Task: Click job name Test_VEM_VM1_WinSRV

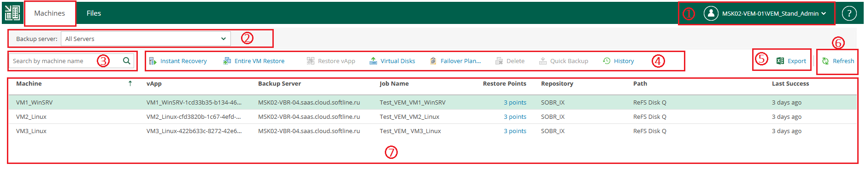Action: coord(412,102)
